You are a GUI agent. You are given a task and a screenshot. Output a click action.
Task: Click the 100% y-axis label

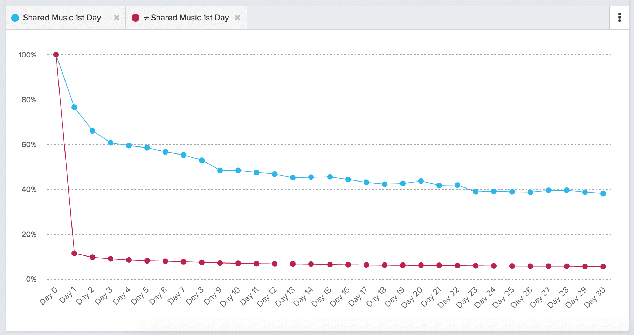pyautogui.click(x=28, y=54)
